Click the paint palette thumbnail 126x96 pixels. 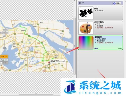point(86,28)
